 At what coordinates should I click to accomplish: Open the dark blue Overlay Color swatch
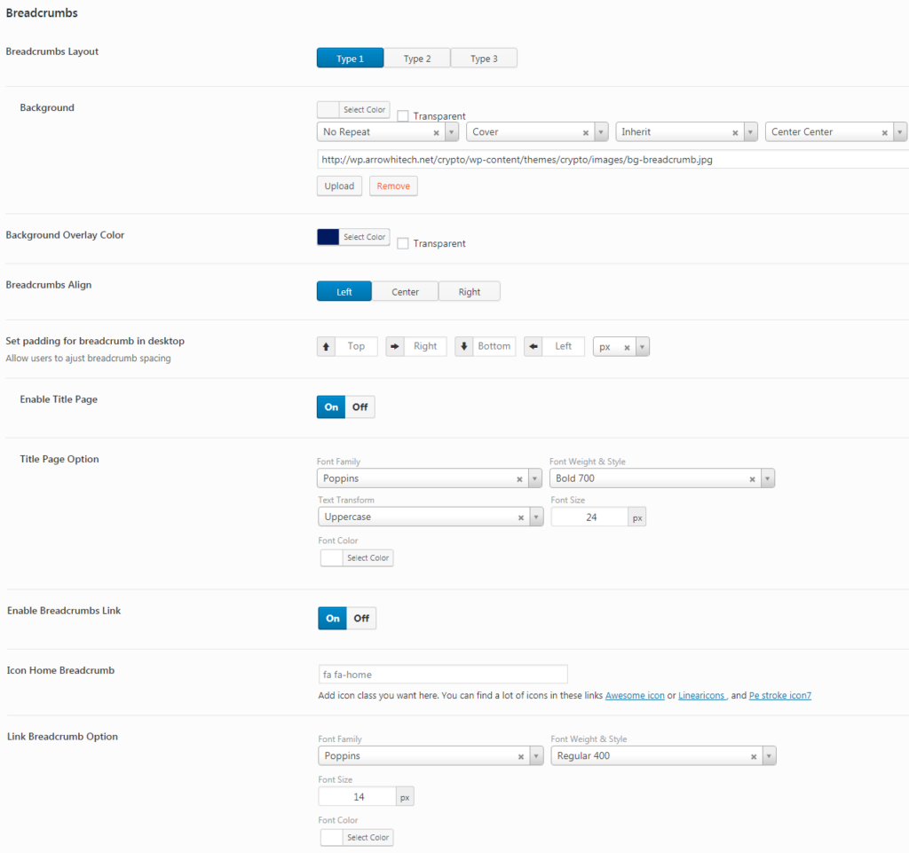328,237
